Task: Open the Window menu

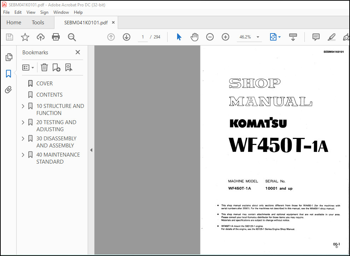Action: [x=61, y=12]
